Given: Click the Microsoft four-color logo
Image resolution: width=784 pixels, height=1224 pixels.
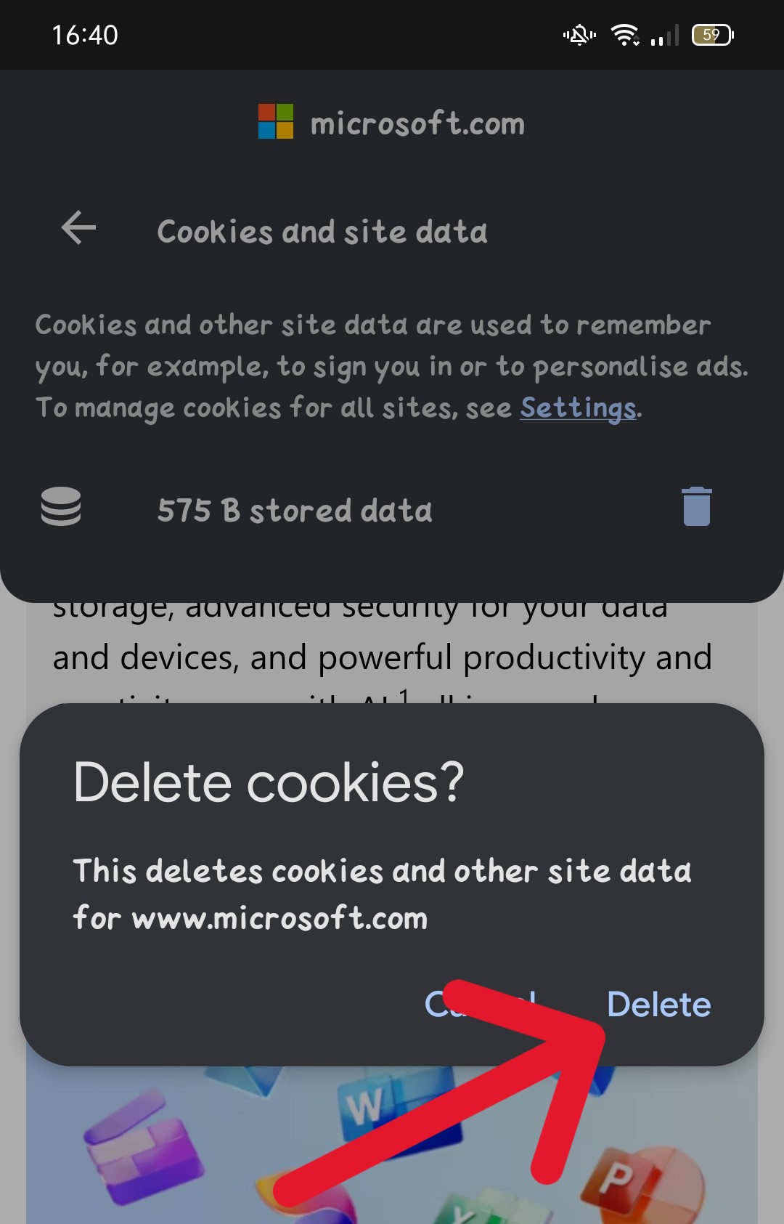Looking at the screenshot, I should [276, 121].
